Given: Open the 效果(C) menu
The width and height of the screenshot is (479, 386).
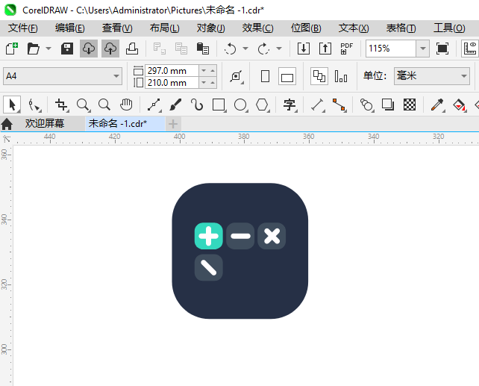Looking at the screenshot, I should pos(258,28).
